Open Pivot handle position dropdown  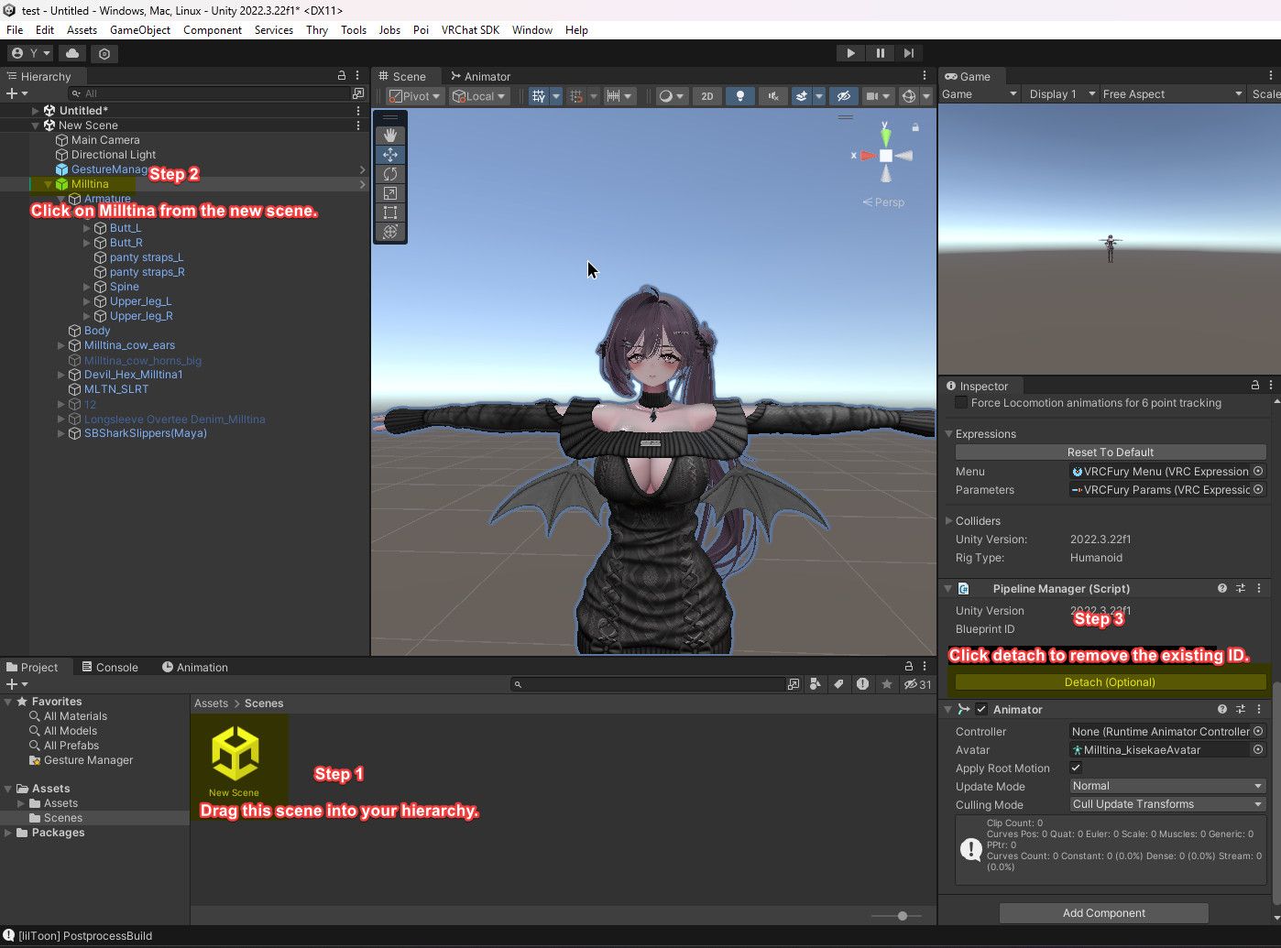pos(414,96)
